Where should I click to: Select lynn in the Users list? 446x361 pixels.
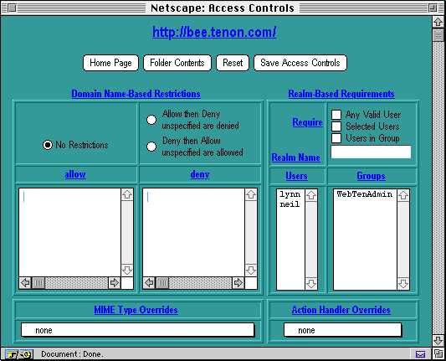(x=290, y=194)
